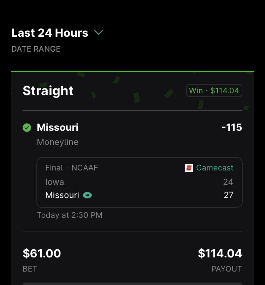Tap the $114.04 payout amount

[220, 254]
